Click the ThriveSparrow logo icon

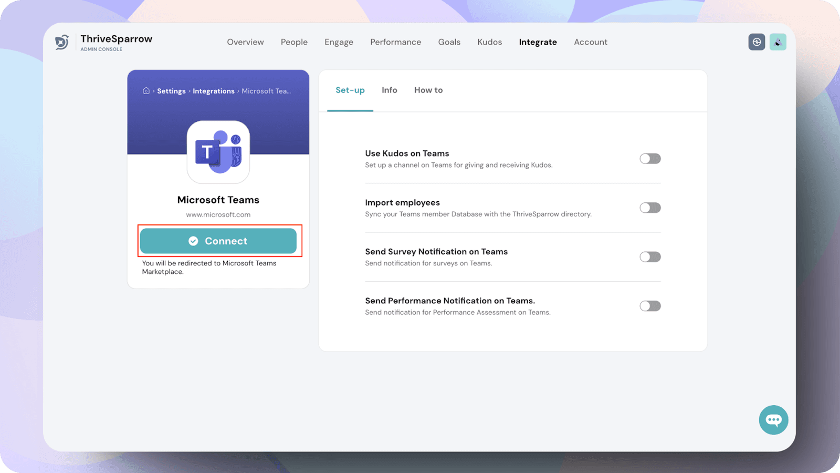[x=62, y=42]
